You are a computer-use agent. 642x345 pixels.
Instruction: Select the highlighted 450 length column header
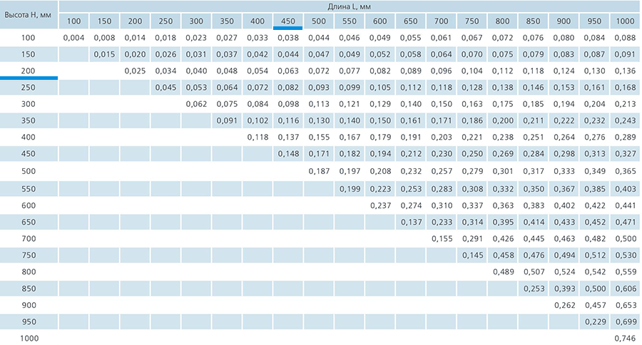point(288,21)
